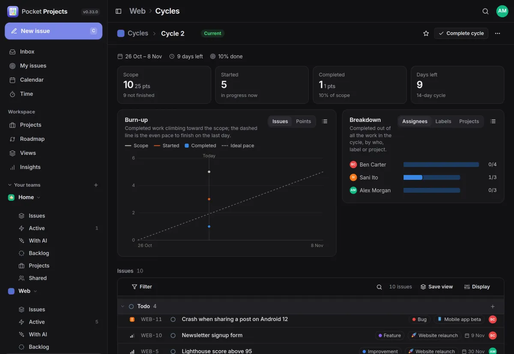
Task: Go to My issues
Action: pos(54,66)
